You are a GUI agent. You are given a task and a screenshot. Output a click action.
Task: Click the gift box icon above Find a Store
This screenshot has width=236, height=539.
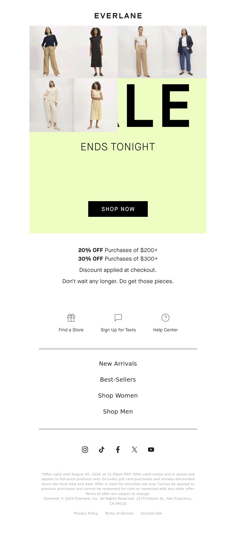pyautogui.click(x=71, y=318)
